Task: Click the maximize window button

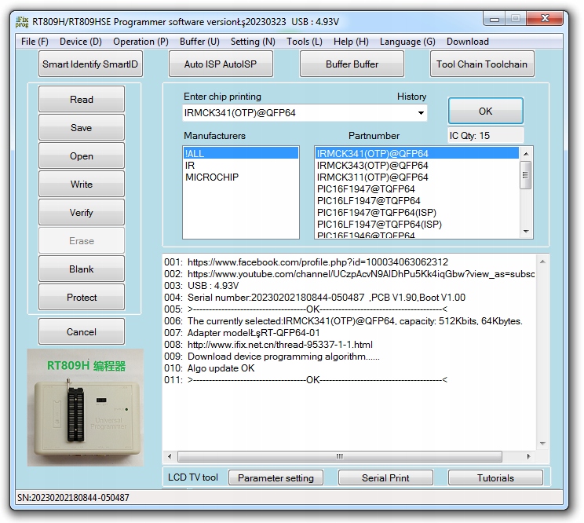Action: point(516,19)
